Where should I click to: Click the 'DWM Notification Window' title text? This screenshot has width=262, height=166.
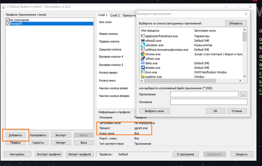point(210,72)
